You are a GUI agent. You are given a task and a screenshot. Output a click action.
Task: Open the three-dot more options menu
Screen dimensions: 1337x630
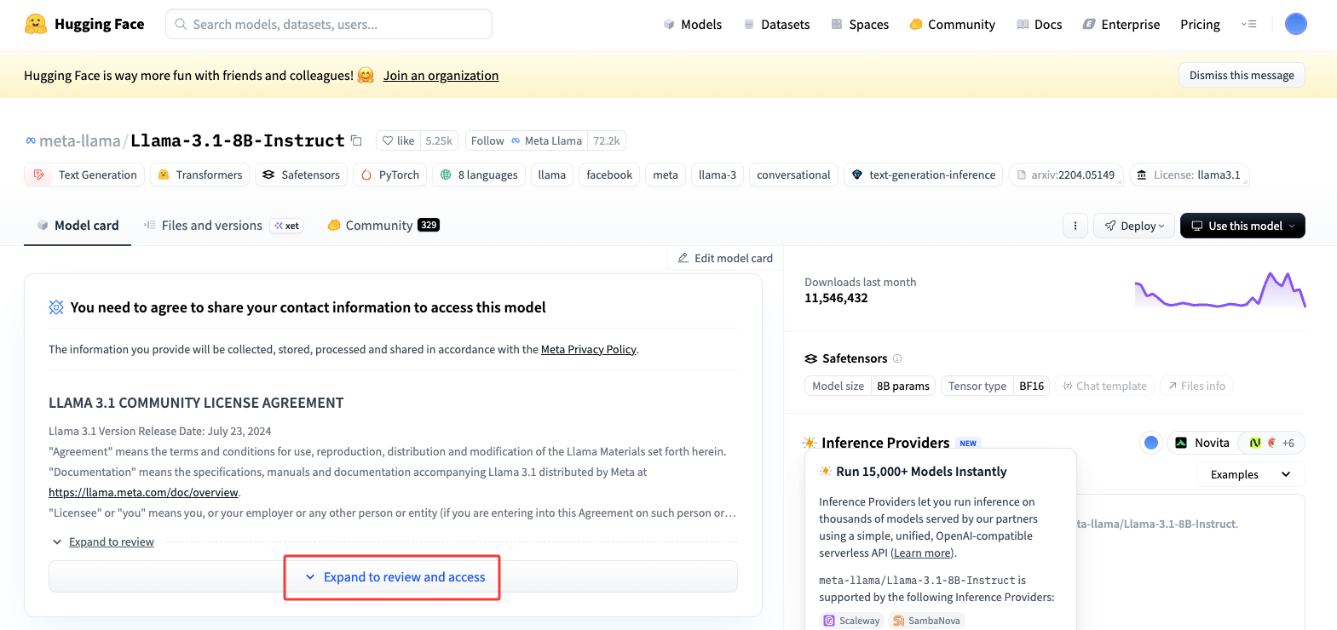tap(1075, 226)
